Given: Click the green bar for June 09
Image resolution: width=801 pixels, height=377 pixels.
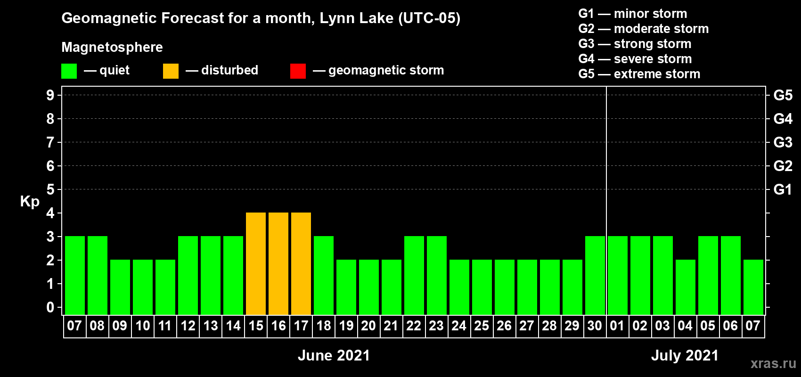Looking at the screenshot, I should [120, 287].
